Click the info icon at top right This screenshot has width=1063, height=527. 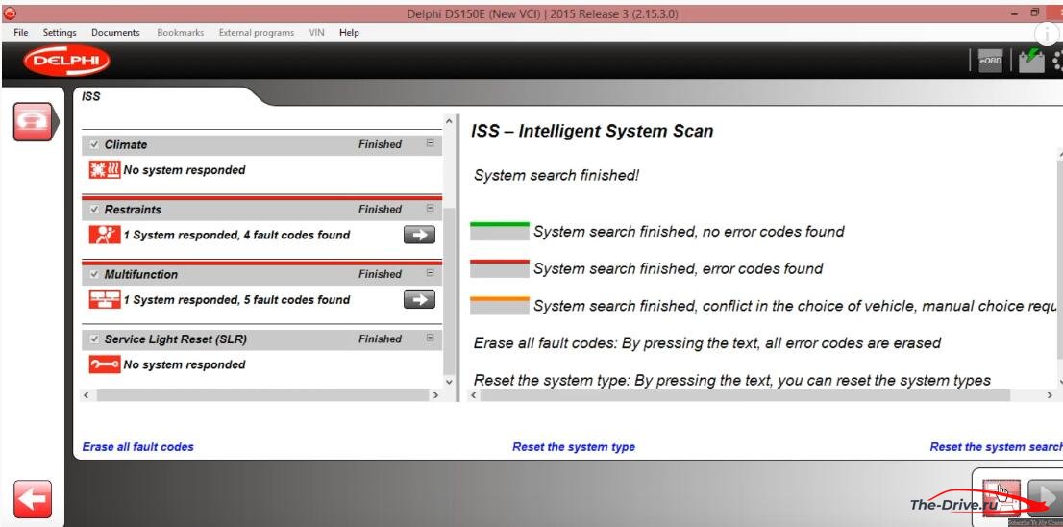pos(1048,34)
